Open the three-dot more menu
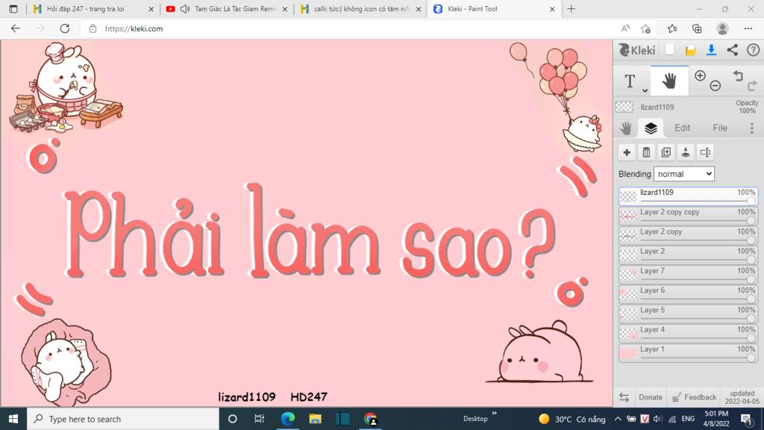Screen dimensions: 764x430 pyautogui.click(x=752, y=128)
